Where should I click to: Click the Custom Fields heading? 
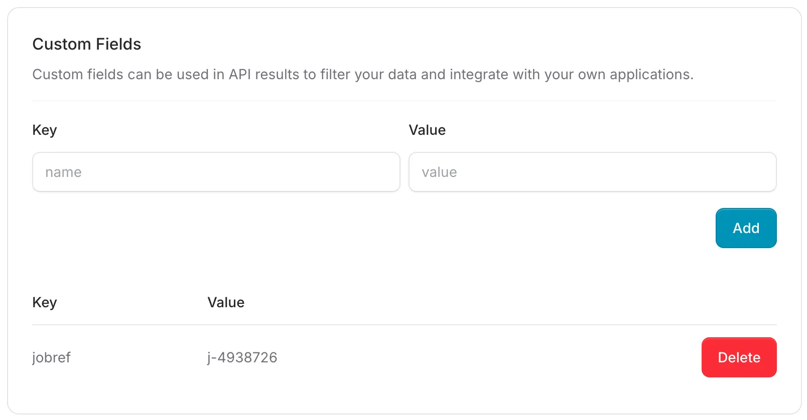click(86, 44)
